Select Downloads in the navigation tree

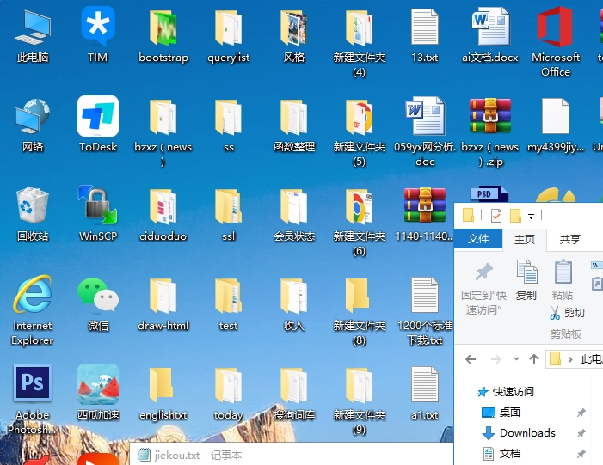519,433
